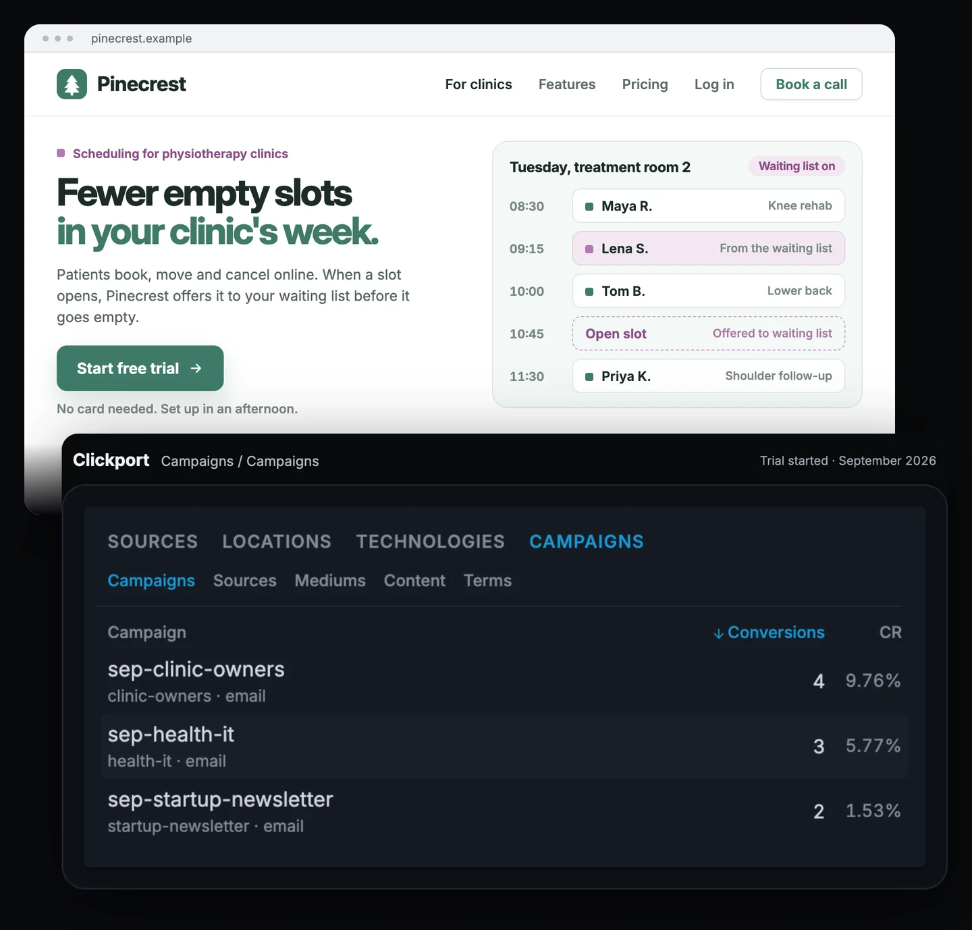Click the Waiting list on badge
This screenshot has height=930, width=972.
tap(796, 166)
